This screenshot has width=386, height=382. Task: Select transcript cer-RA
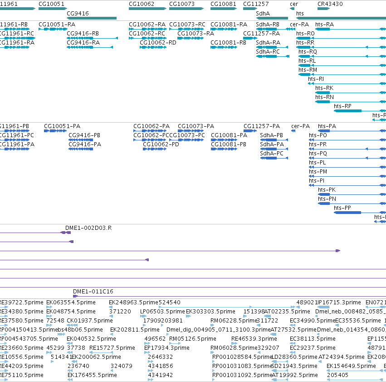[299, 25]
